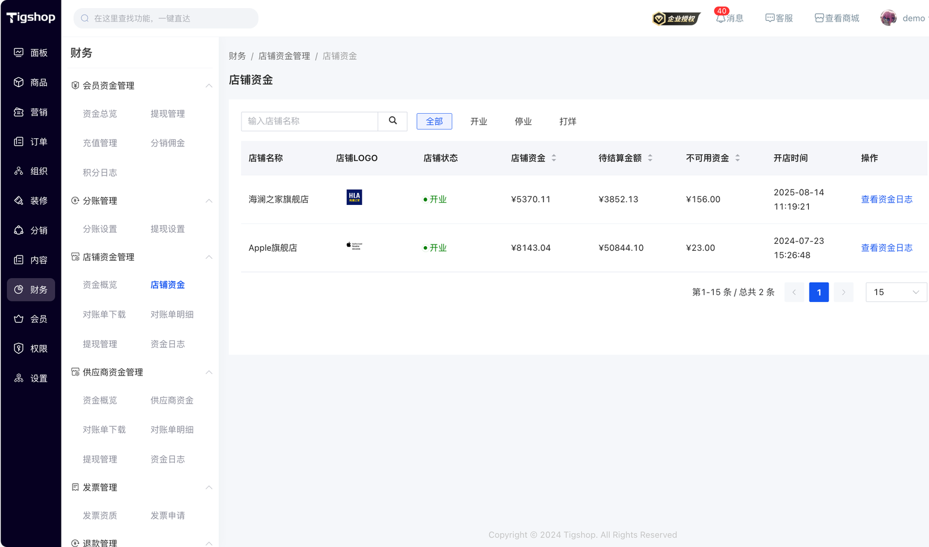Click the 查看商城 store icon

[x=819, y=19]
